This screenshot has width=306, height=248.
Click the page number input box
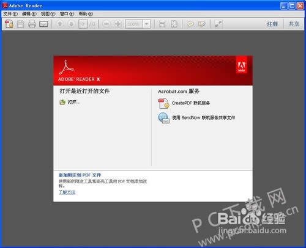83,24
